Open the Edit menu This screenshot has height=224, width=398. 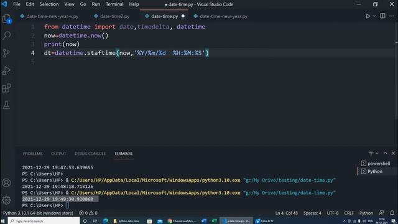[x=30, y=4]
